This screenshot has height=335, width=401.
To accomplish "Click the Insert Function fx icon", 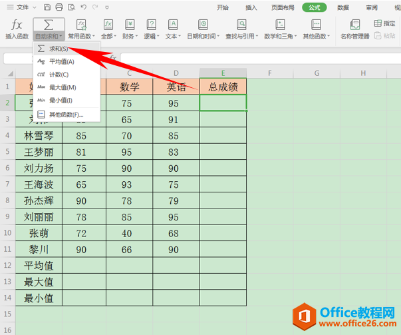I will click(17, 25).
